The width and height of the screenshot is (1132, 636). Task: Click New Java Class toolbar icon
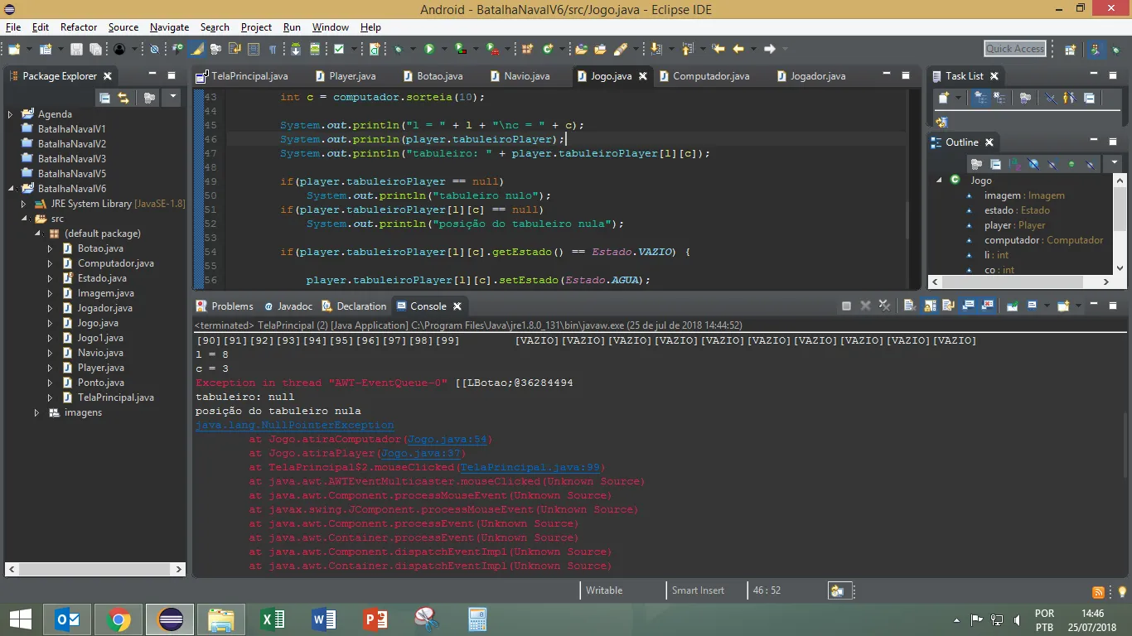tap(547, 49)
